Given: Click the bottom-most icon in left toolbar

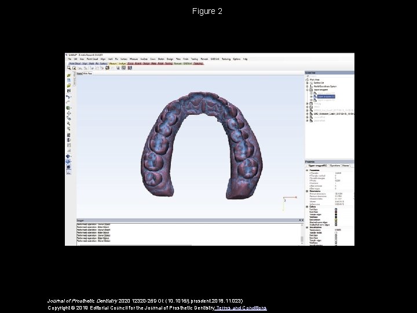Looking at the screenshot, I should tap(68, 173).
